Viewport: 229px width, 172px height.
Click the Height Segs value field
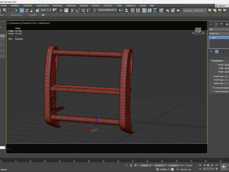click(x=227, y=84)
